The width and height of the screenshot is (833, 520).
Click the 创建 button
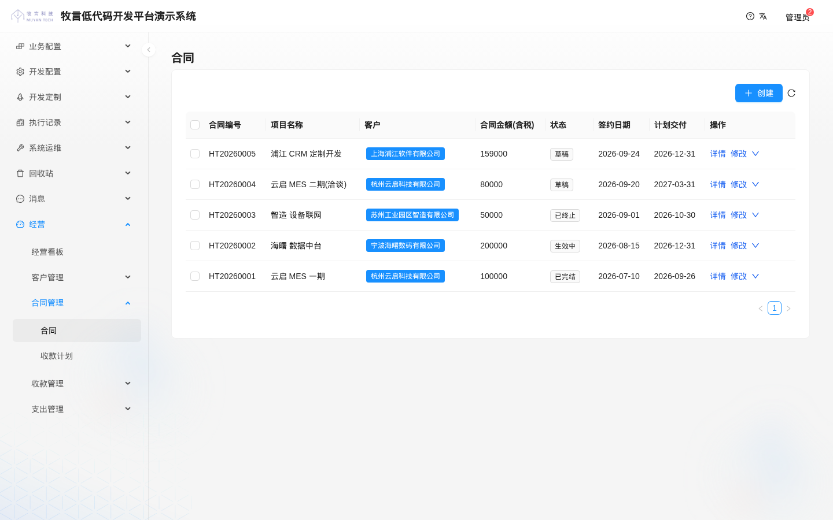point(759,93)
